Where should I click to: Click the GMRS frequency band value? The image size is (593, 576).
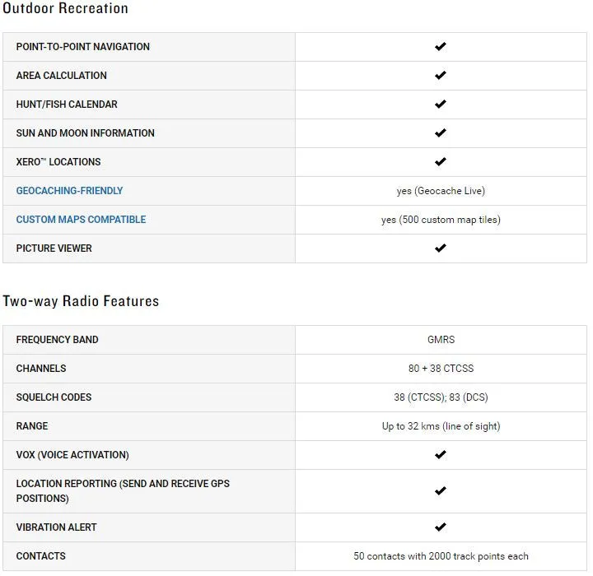point(441,339)
